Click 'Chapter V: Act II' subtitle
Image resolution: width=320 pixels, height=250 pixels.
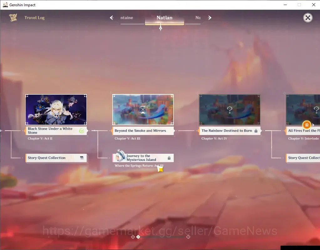coord(40,138)
